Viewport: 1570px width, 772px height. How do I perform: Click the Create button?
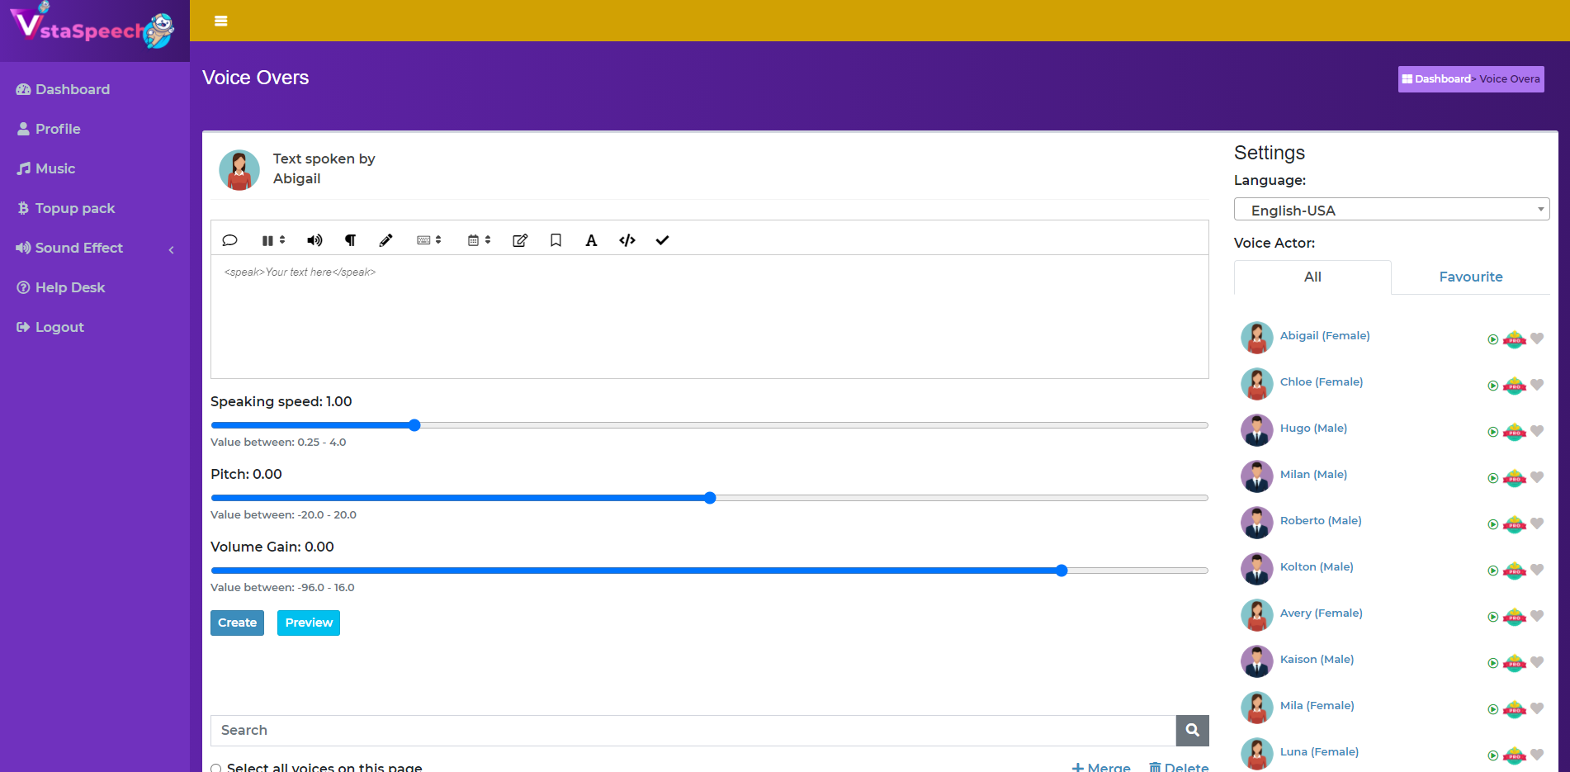click(x=237, y=623)
